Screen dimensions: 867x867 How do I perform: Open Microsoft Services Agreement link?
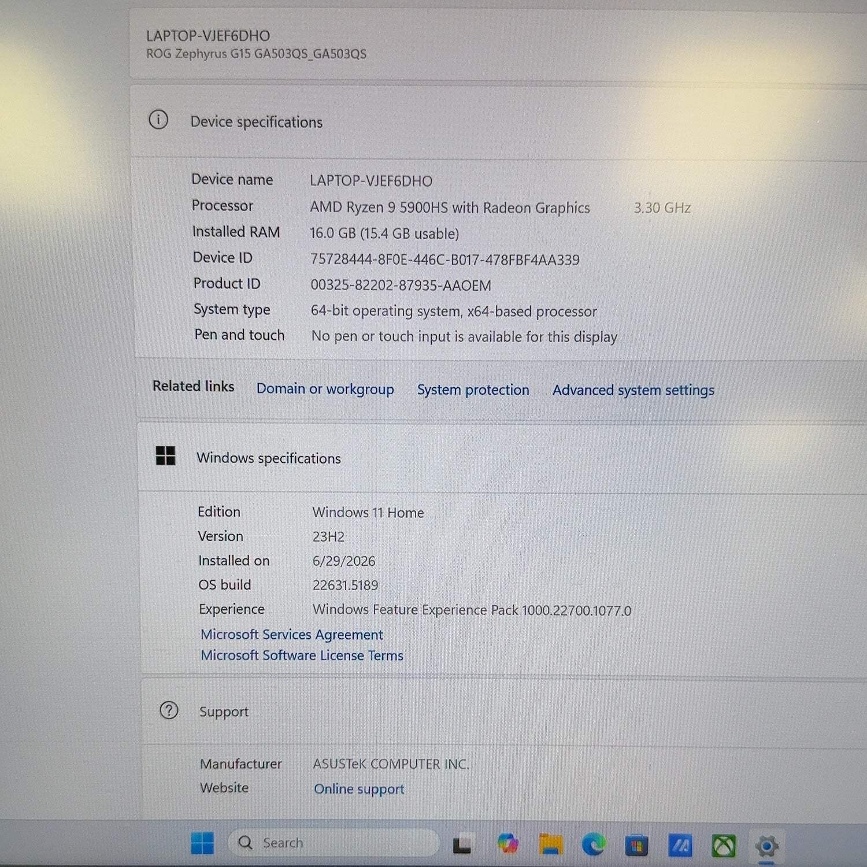click(292, 635)
